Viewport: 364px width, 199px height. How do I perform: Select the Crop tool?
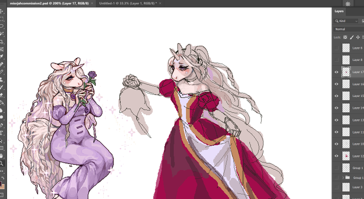[x=2, y=42]
